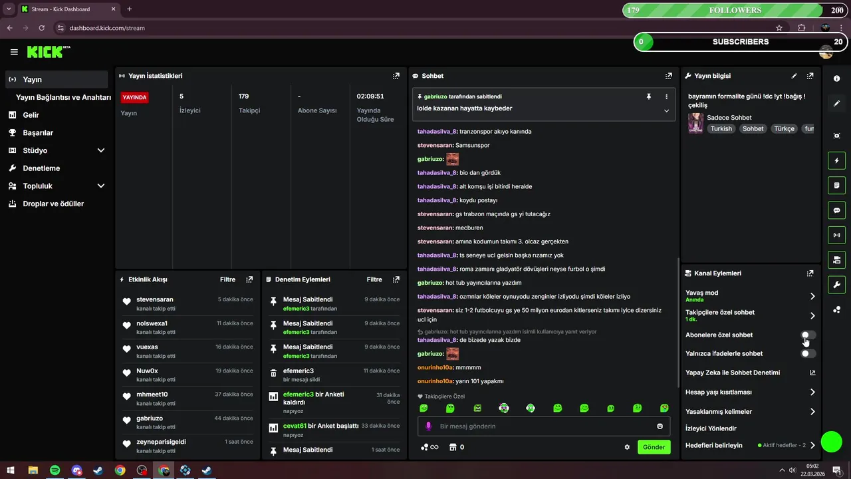The width and height of the screenshot is (851, 479).
Task: Click cevat61 in Denetim Eylemleri
Action: (295, 426)
